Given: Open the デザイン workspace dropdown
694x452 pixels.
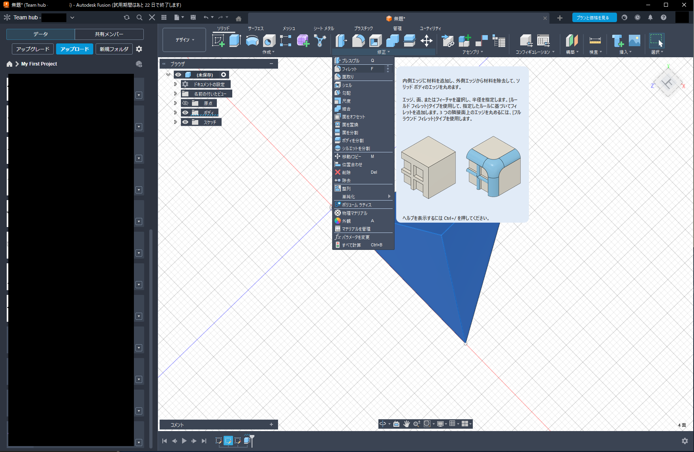Looking at the screenshot, I should pos(184,40).
